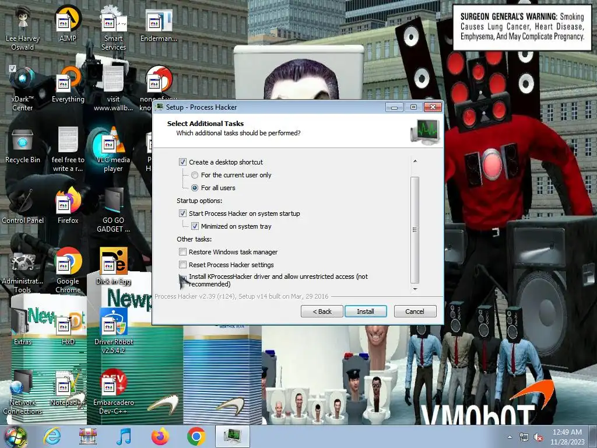
Task: Select For the current user only
Action: click(195, 175)
